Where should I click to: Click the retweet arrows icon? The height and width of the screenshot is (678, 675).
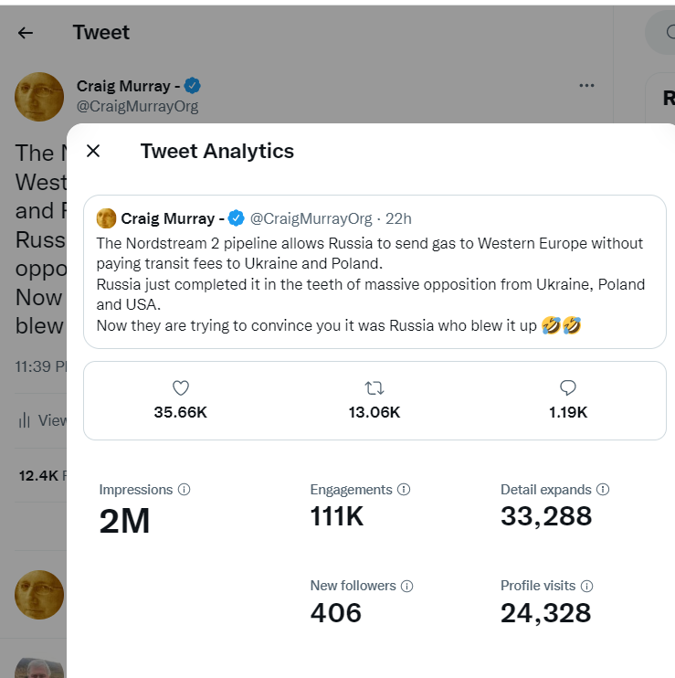[x=374, y=387]
